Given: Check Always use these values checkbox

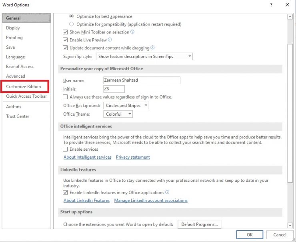Looking at the screenshot, I should pyautogui.click(x=65, y=97).
